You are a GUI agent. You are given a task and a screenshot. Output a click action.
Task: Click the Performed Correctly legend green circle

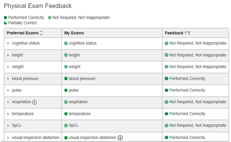click(x=6, y=18)
